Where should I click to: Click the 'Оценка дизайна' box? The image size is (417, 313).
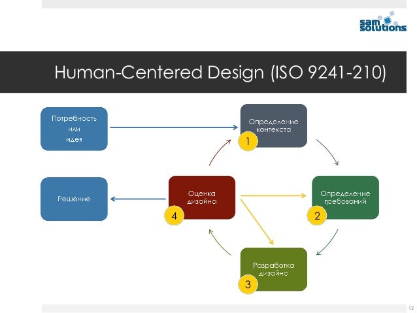click(x=202, y=197)
